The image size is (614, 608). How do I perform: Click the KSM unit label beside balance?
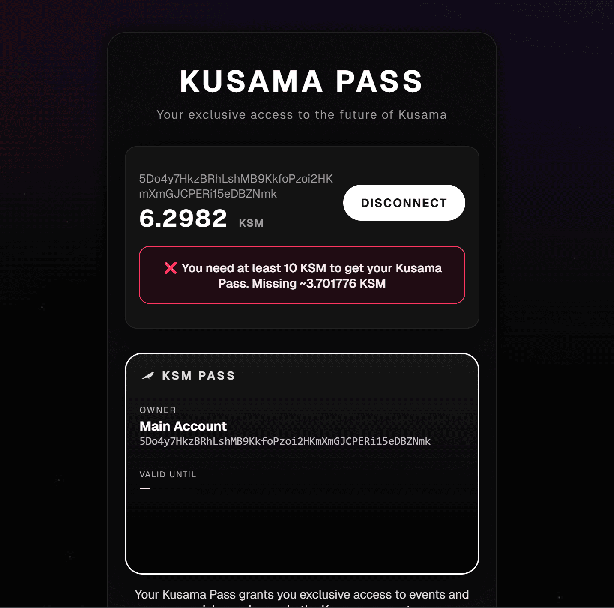pos(251,223)
